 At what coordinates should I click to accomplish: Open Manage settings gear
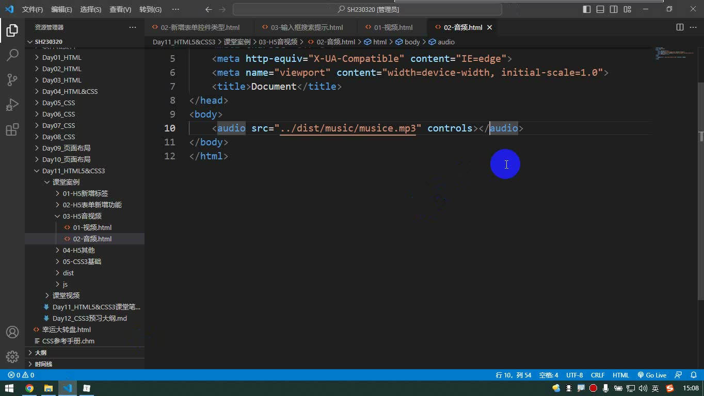[12, 357]
